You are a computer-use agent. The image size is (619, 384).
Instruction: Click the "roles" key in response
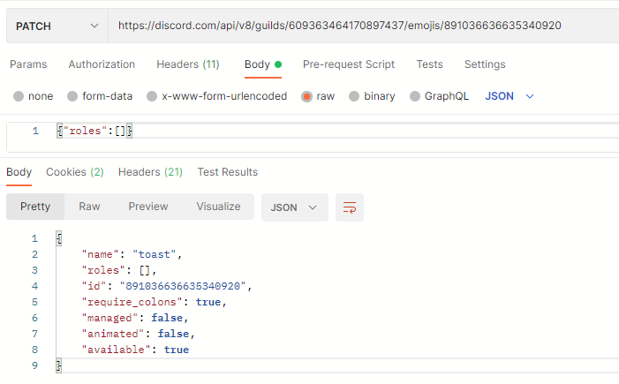(103, 270)
